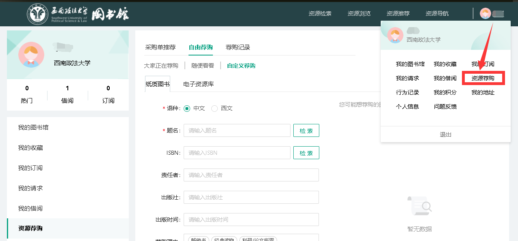The width and height of the screenshot is (518, 241).
Task: Click the large profile avatar in sidebar
Action: pos(31,54)
